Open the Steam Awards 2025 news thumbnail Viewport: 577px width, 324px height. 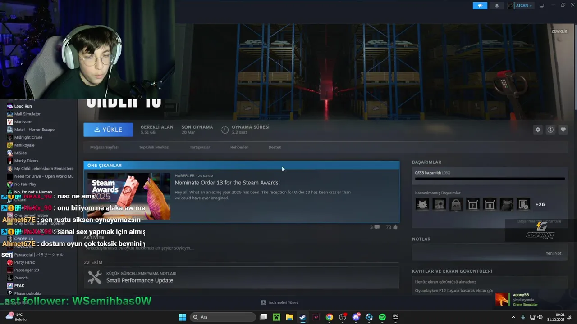129,196
